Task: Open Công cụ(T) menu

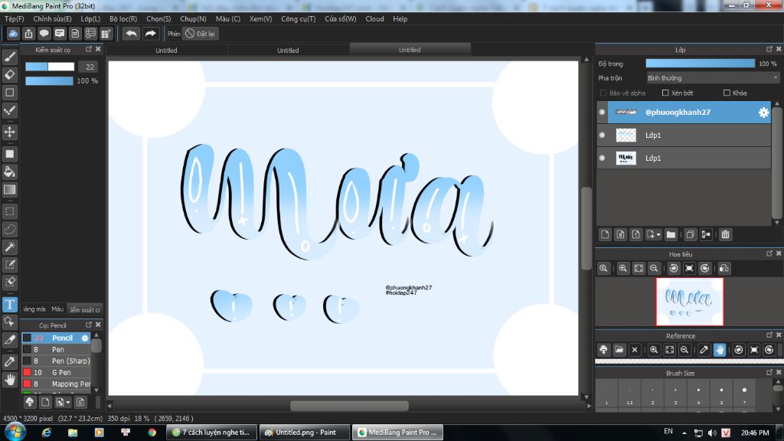Action: pos(298,19)
